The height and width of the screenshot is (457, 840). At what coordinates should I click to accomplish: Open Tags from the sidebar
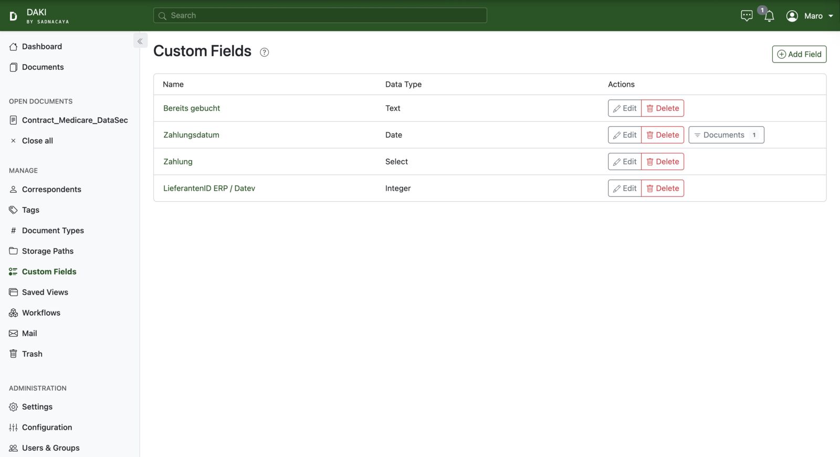30,210
